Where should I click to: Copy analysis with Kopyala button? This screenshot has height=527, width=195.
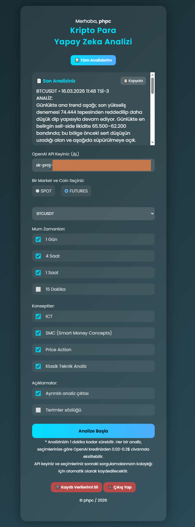[x=133, y=81]
